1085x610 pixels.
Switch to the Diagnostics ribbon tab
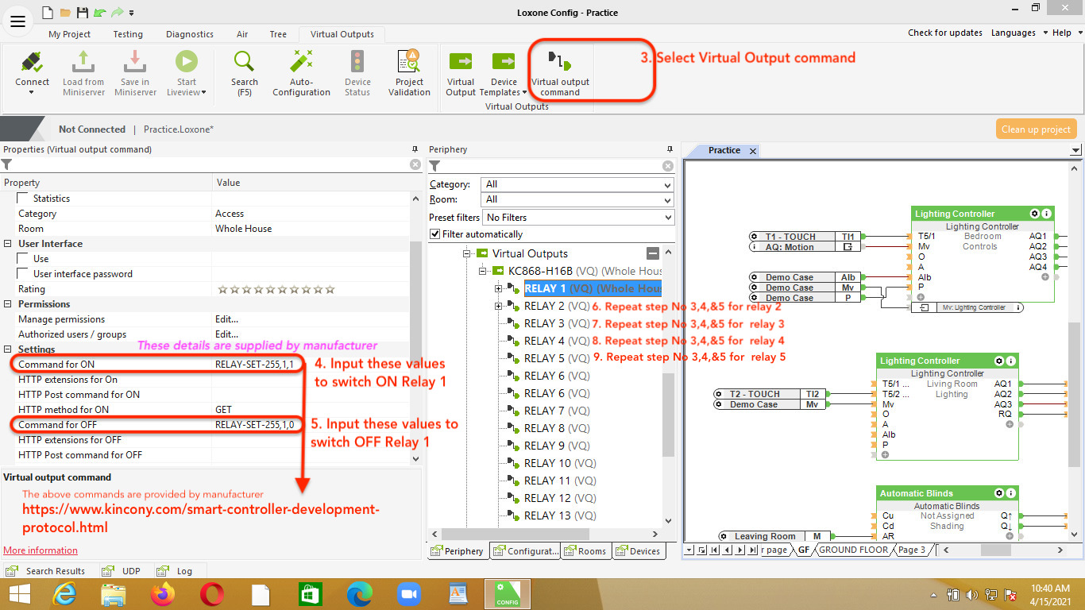pyautogui.click(x=189, y=34)
